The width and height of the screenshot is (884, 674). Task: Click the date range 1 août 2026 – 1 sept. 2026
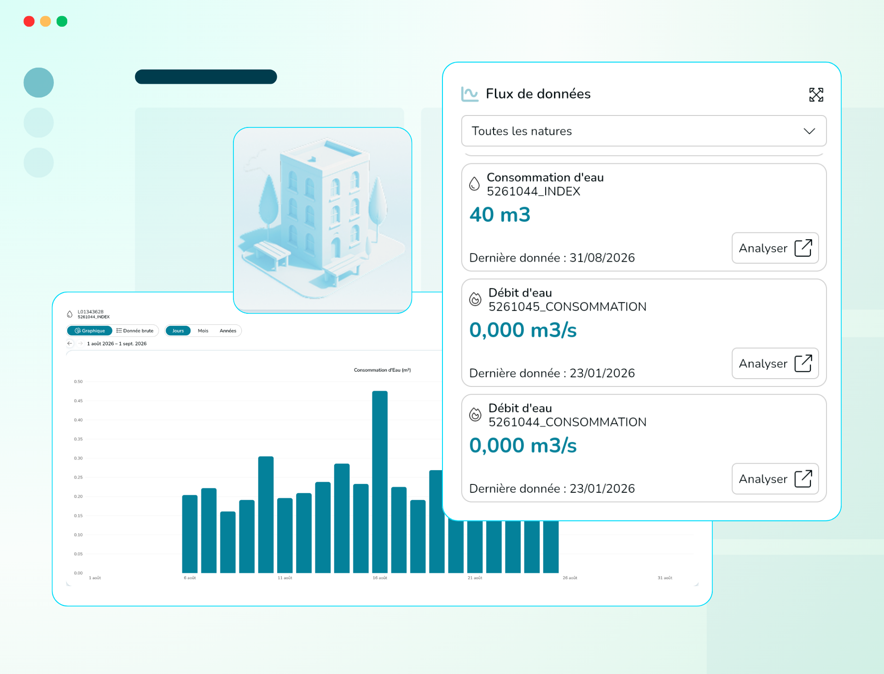(x=117, y=344)
